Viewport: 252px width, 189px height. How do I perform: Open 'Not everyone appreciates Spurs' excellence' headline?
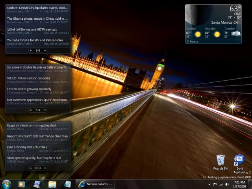click(x=37, y=100)
